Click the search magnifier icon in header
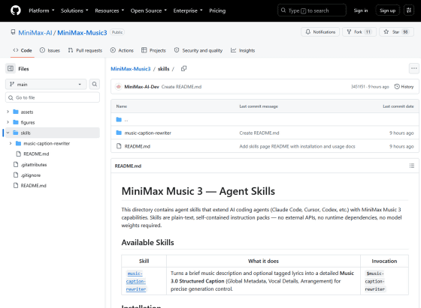The width and height of the screenshot is (421, 308). coord(283,10)
